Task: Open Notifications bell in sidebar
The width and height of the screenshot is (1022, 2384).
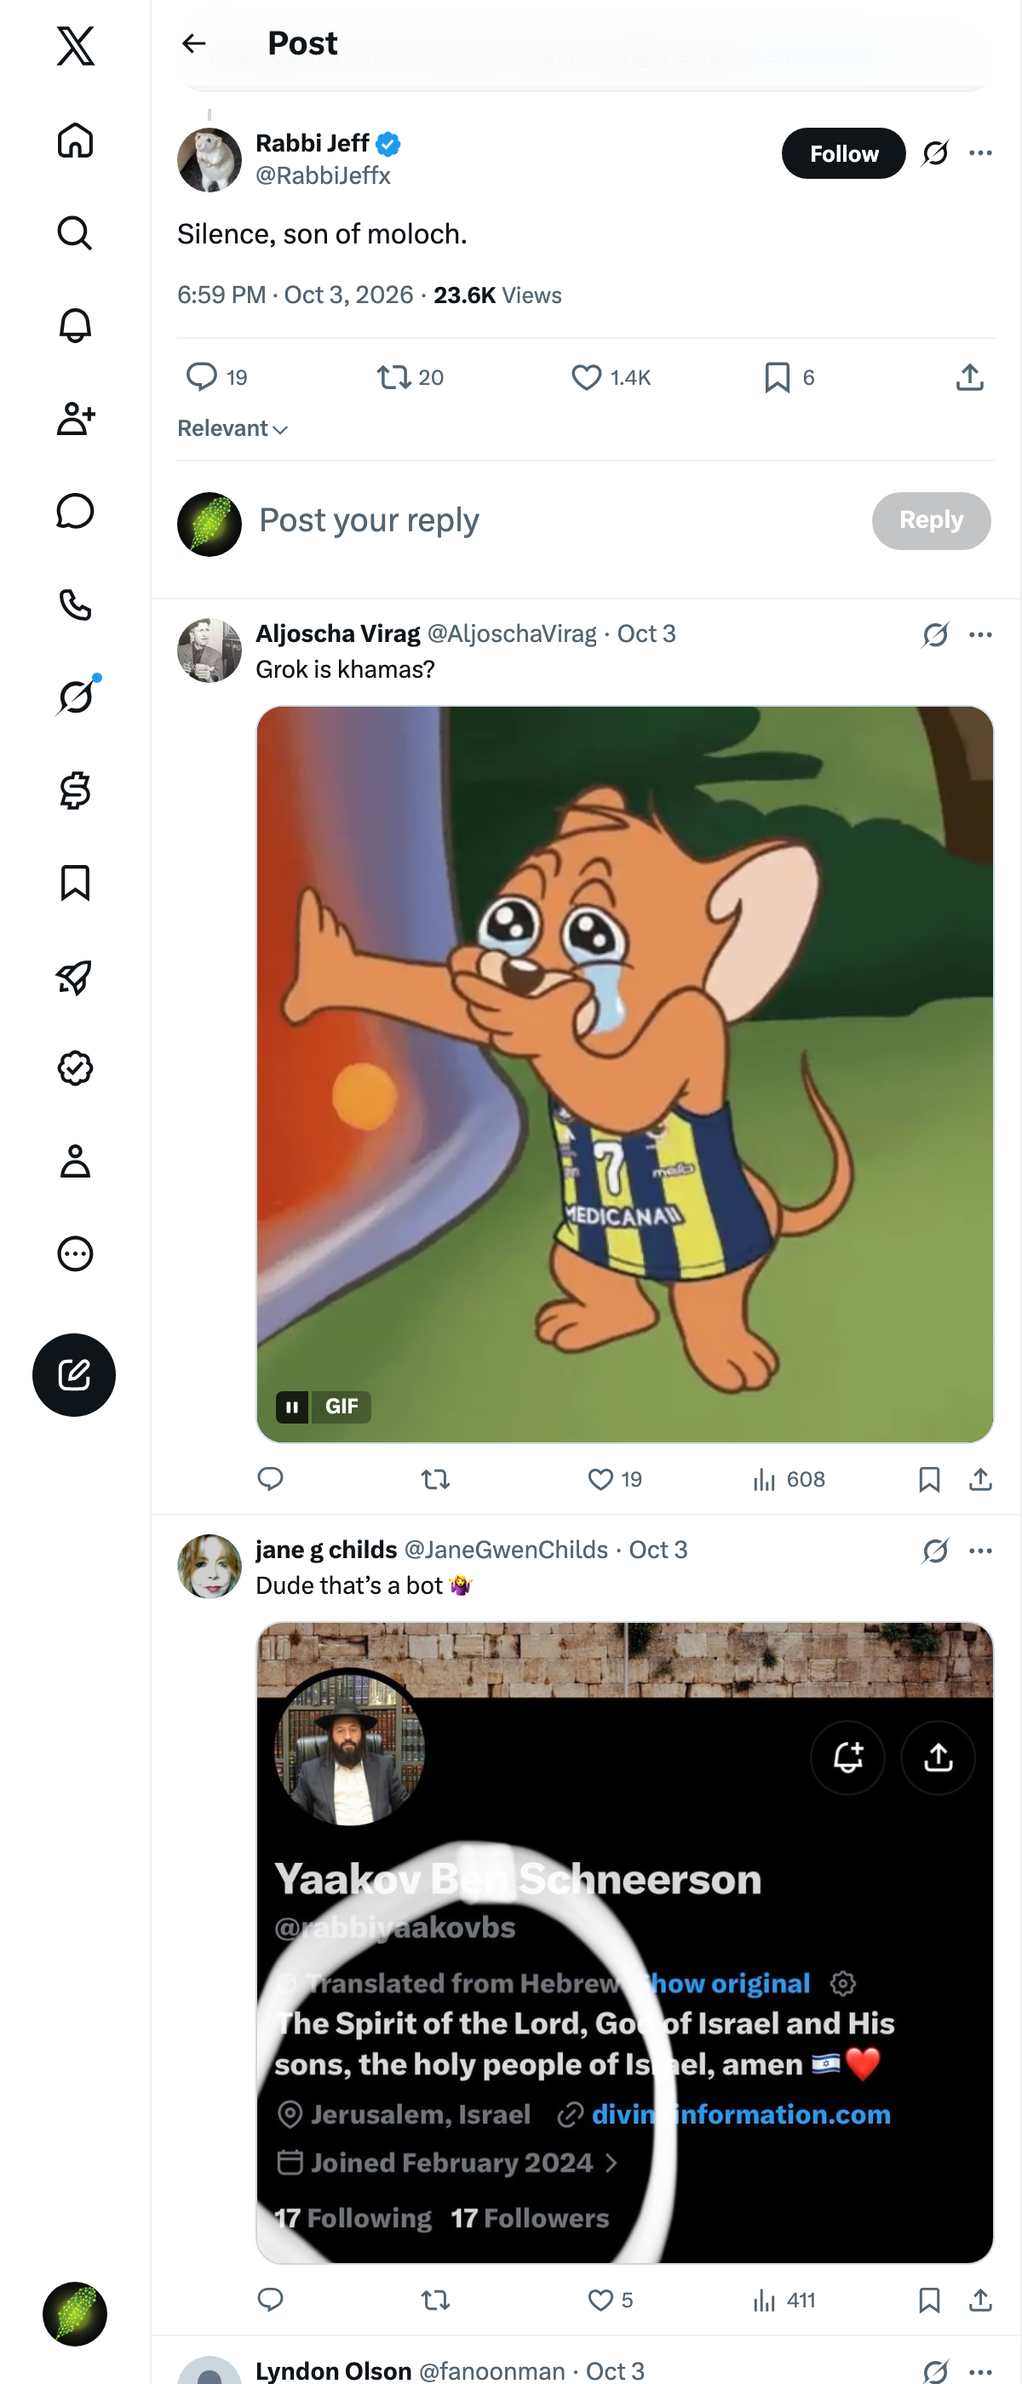Action: pyautogui.click(x=75, y=326)
